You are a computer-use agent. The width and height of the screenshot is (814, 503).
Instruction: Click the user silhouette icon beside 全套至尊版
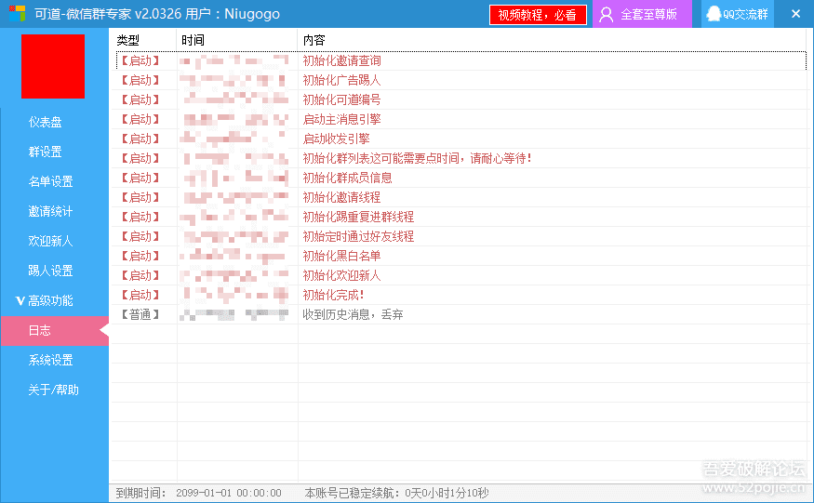click(606, 15)
